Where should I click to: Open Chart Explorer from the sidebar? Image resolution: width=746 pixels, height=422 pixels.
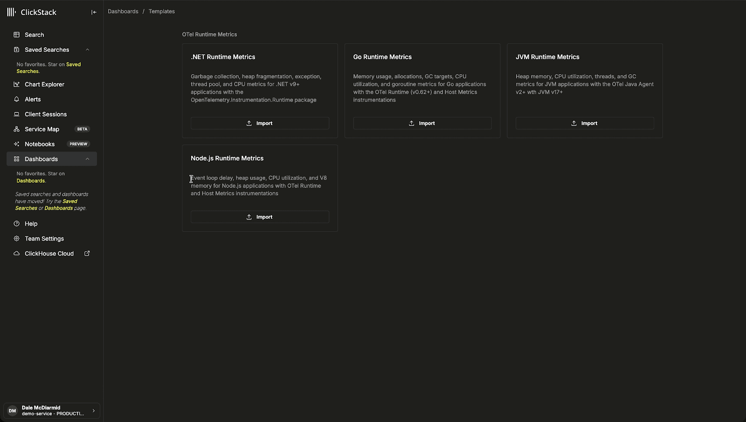[16, 84]
